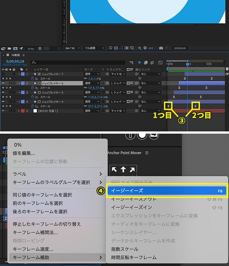
Task: Click the trash icon in project panel
Action: tap(40, 48)
